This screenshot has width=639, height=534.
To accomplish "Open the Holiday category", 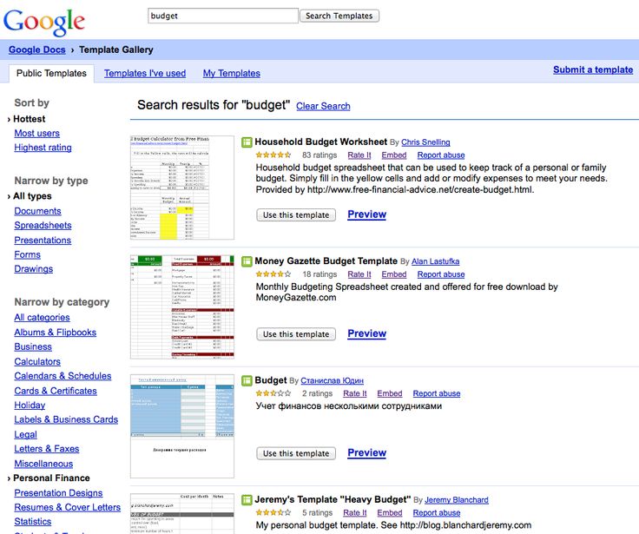I will (x=30, y=405).
